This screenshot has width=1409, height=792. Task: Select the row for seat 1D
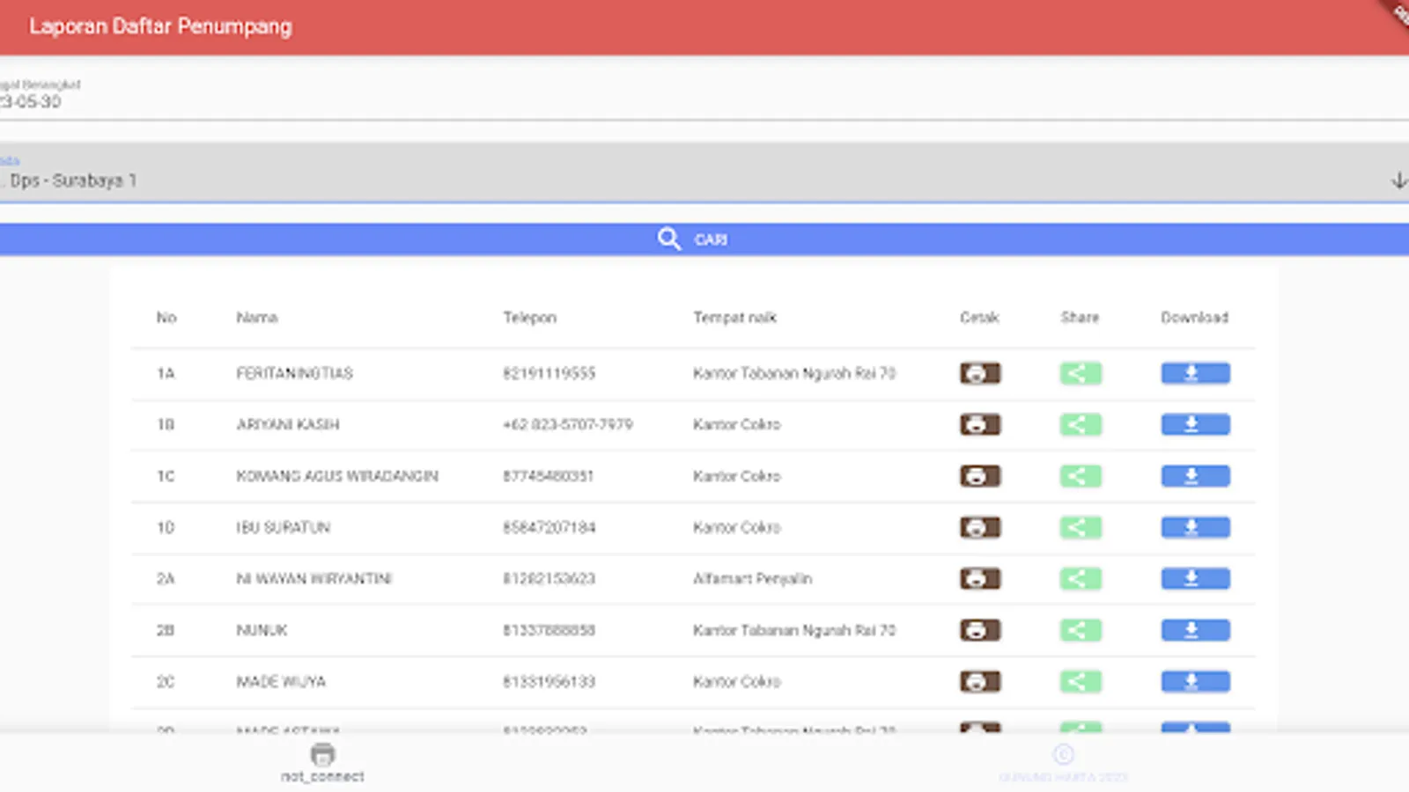coord(693,528)
